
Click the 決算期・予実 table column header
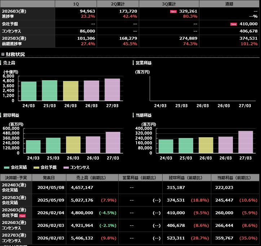point(16,178)
